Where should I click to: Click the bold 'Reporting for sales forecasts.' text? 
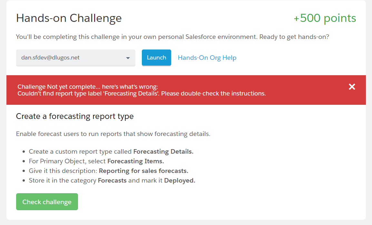click(143, 171)
